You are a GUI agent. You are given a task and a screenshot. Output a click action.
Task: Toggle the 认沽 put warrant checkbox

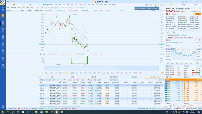pyautogui.click(x=68, y=80)
